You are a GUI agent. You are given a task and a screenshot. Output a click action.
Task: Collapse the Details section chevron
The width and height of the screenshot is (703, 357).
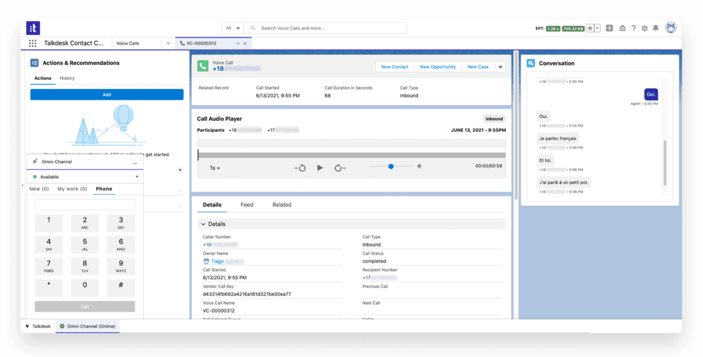(x=204, y=224)
